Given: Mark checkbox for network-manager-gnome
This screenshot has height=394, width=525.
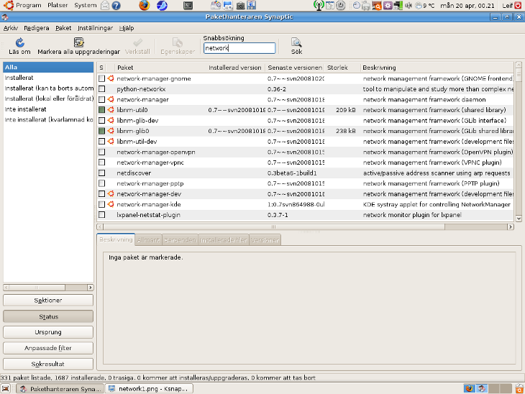Looking at the screenshot, I should click(x=102, y=78).
